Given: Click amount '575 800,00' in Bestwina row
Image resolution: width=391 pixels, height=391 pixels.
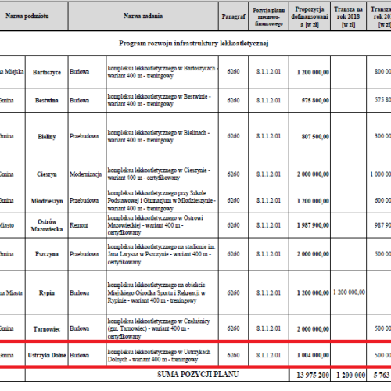Looking at the screenshot, I should click(315, 100).
